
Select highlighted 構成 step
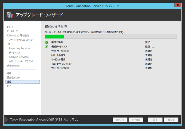click(x=23, y=82)
